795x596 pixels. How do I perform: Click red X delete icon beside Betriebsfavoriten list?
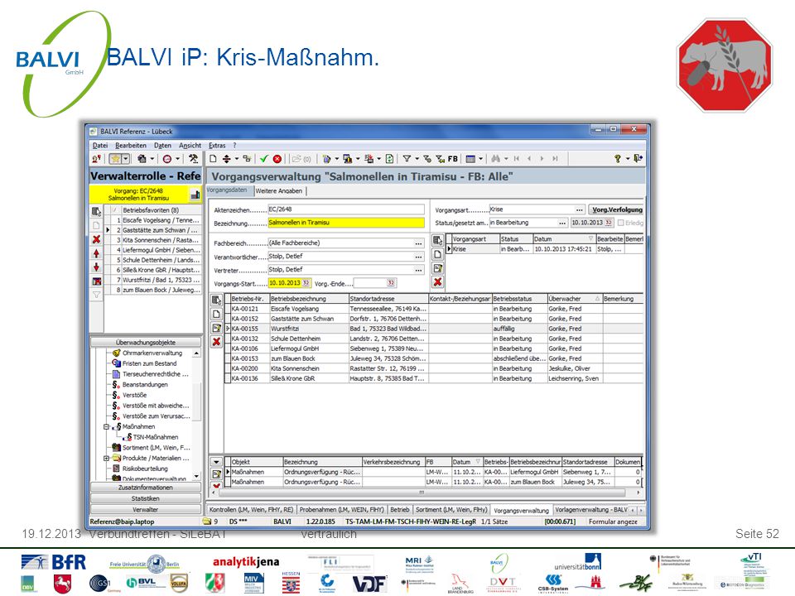pos(96,239)
